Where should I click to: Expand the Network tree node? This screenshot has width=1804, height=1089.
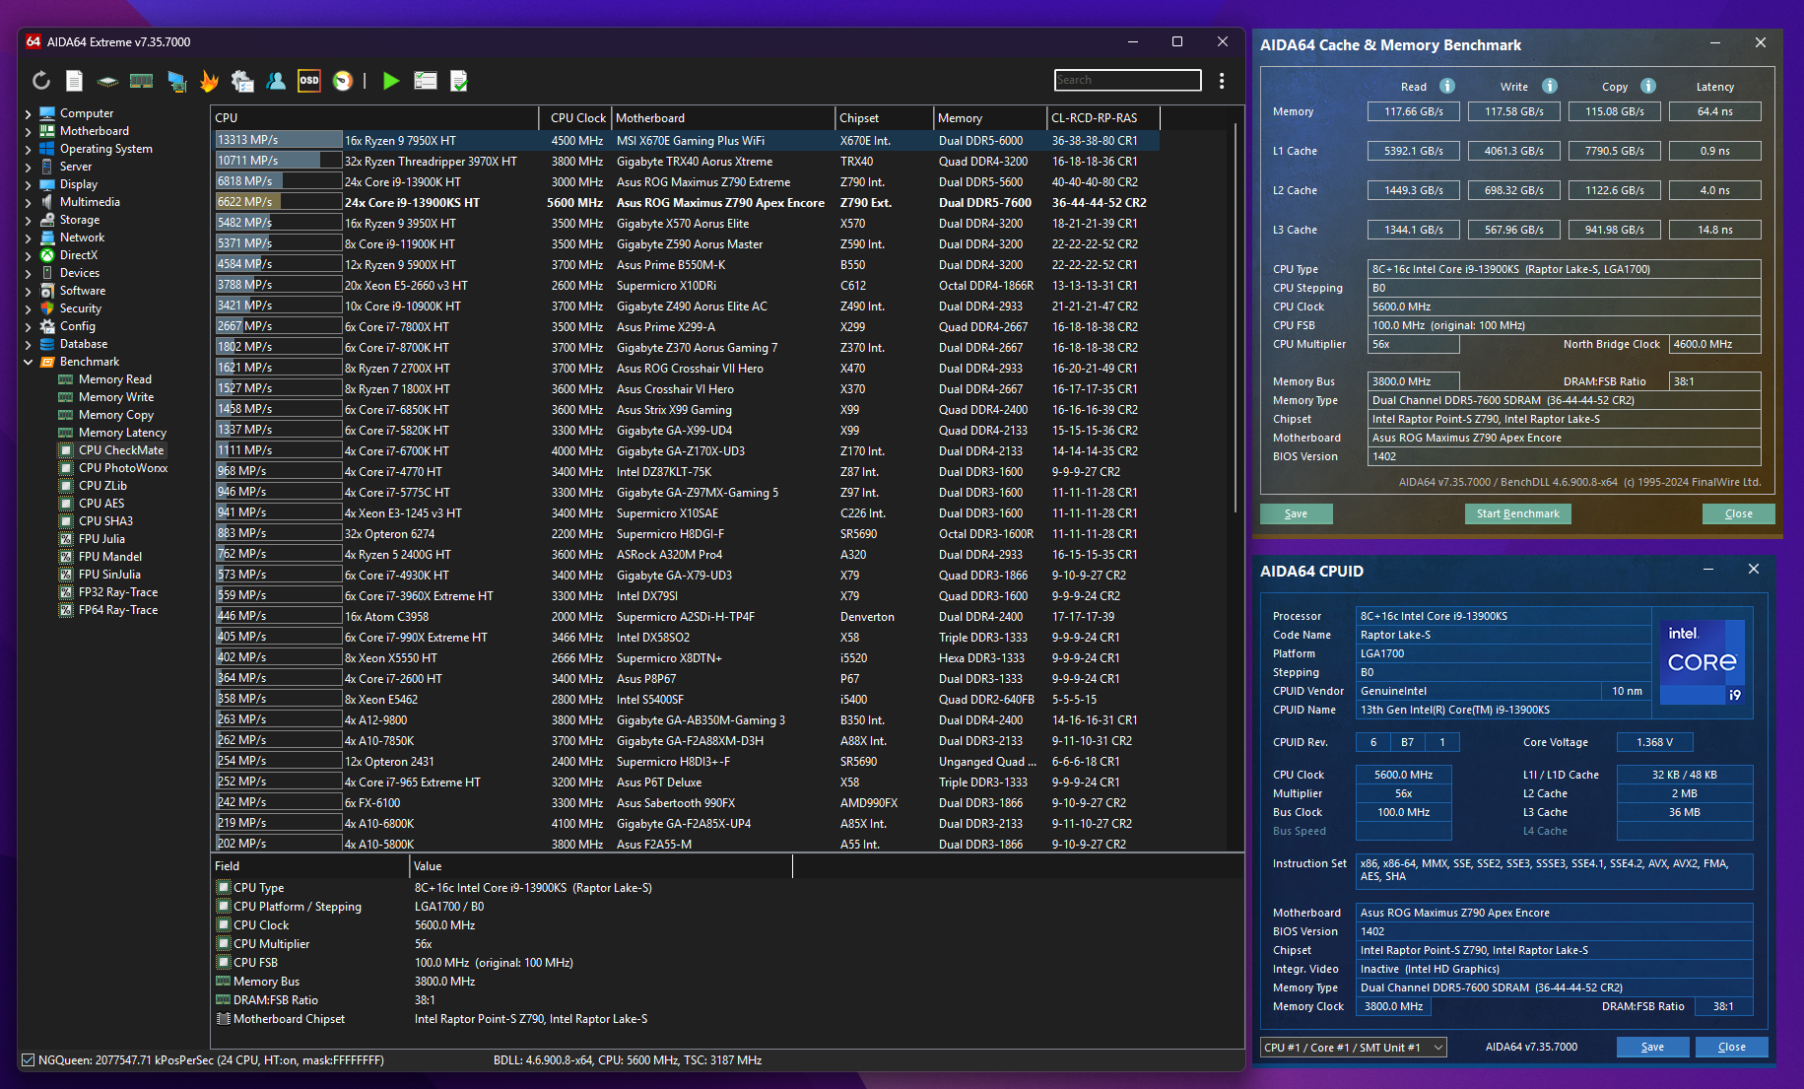point(28,238)
